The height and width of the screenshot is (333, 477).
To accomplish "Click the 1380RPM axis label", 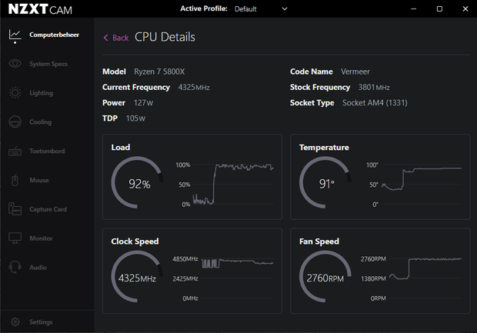I will click(373, 279).
